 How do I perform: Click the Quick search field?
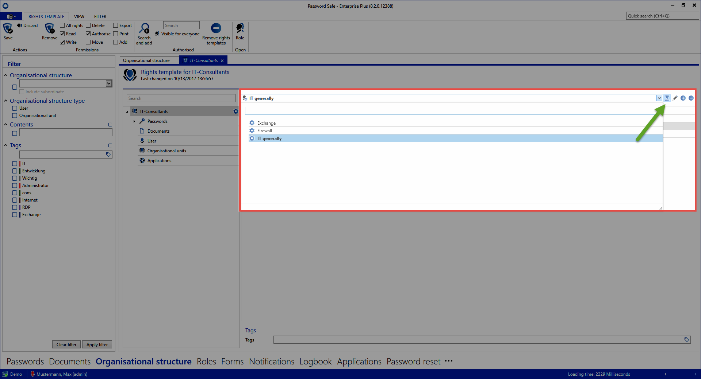(662, 16)
